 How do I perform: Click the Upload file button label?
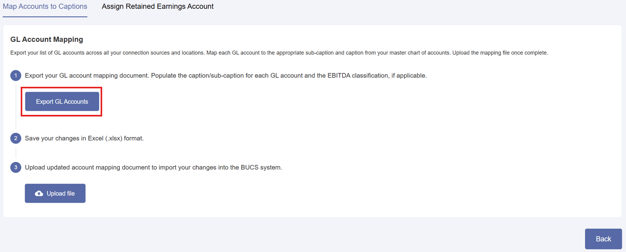point(61,193)
